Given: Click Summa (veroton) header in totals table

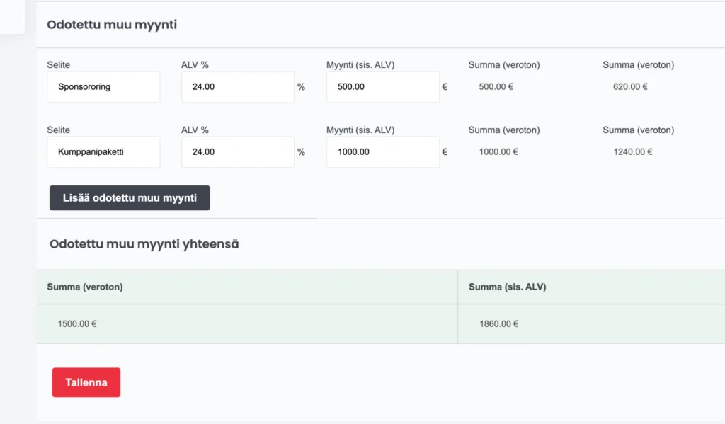Looking at the screenshot, I should pyautogui.click(x=85, y=287).
